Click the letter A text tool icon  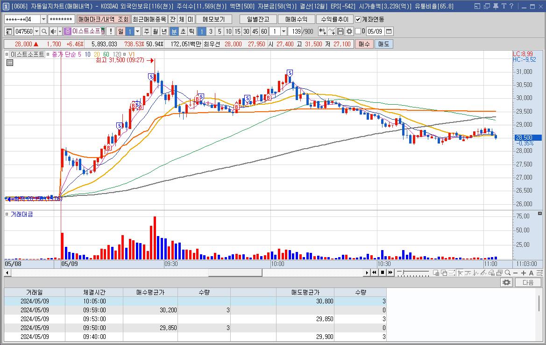point(532,273)
